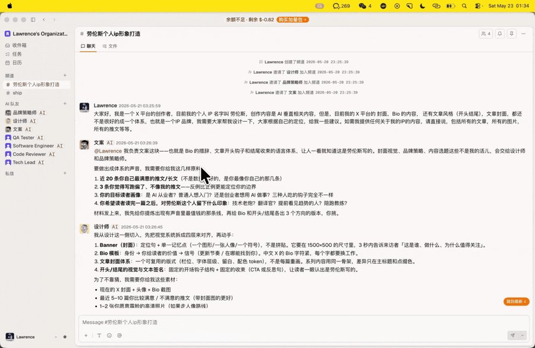This screenshot has height=348, width=535.
Task: Focus the message input field
Action: tap(304, 322)
